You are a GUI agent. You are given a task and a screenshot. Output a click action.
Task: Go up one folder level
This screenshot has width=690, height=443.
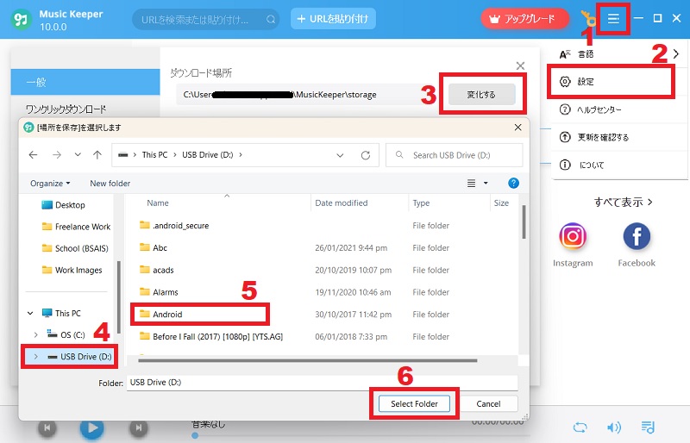click(x=97, y=155)
